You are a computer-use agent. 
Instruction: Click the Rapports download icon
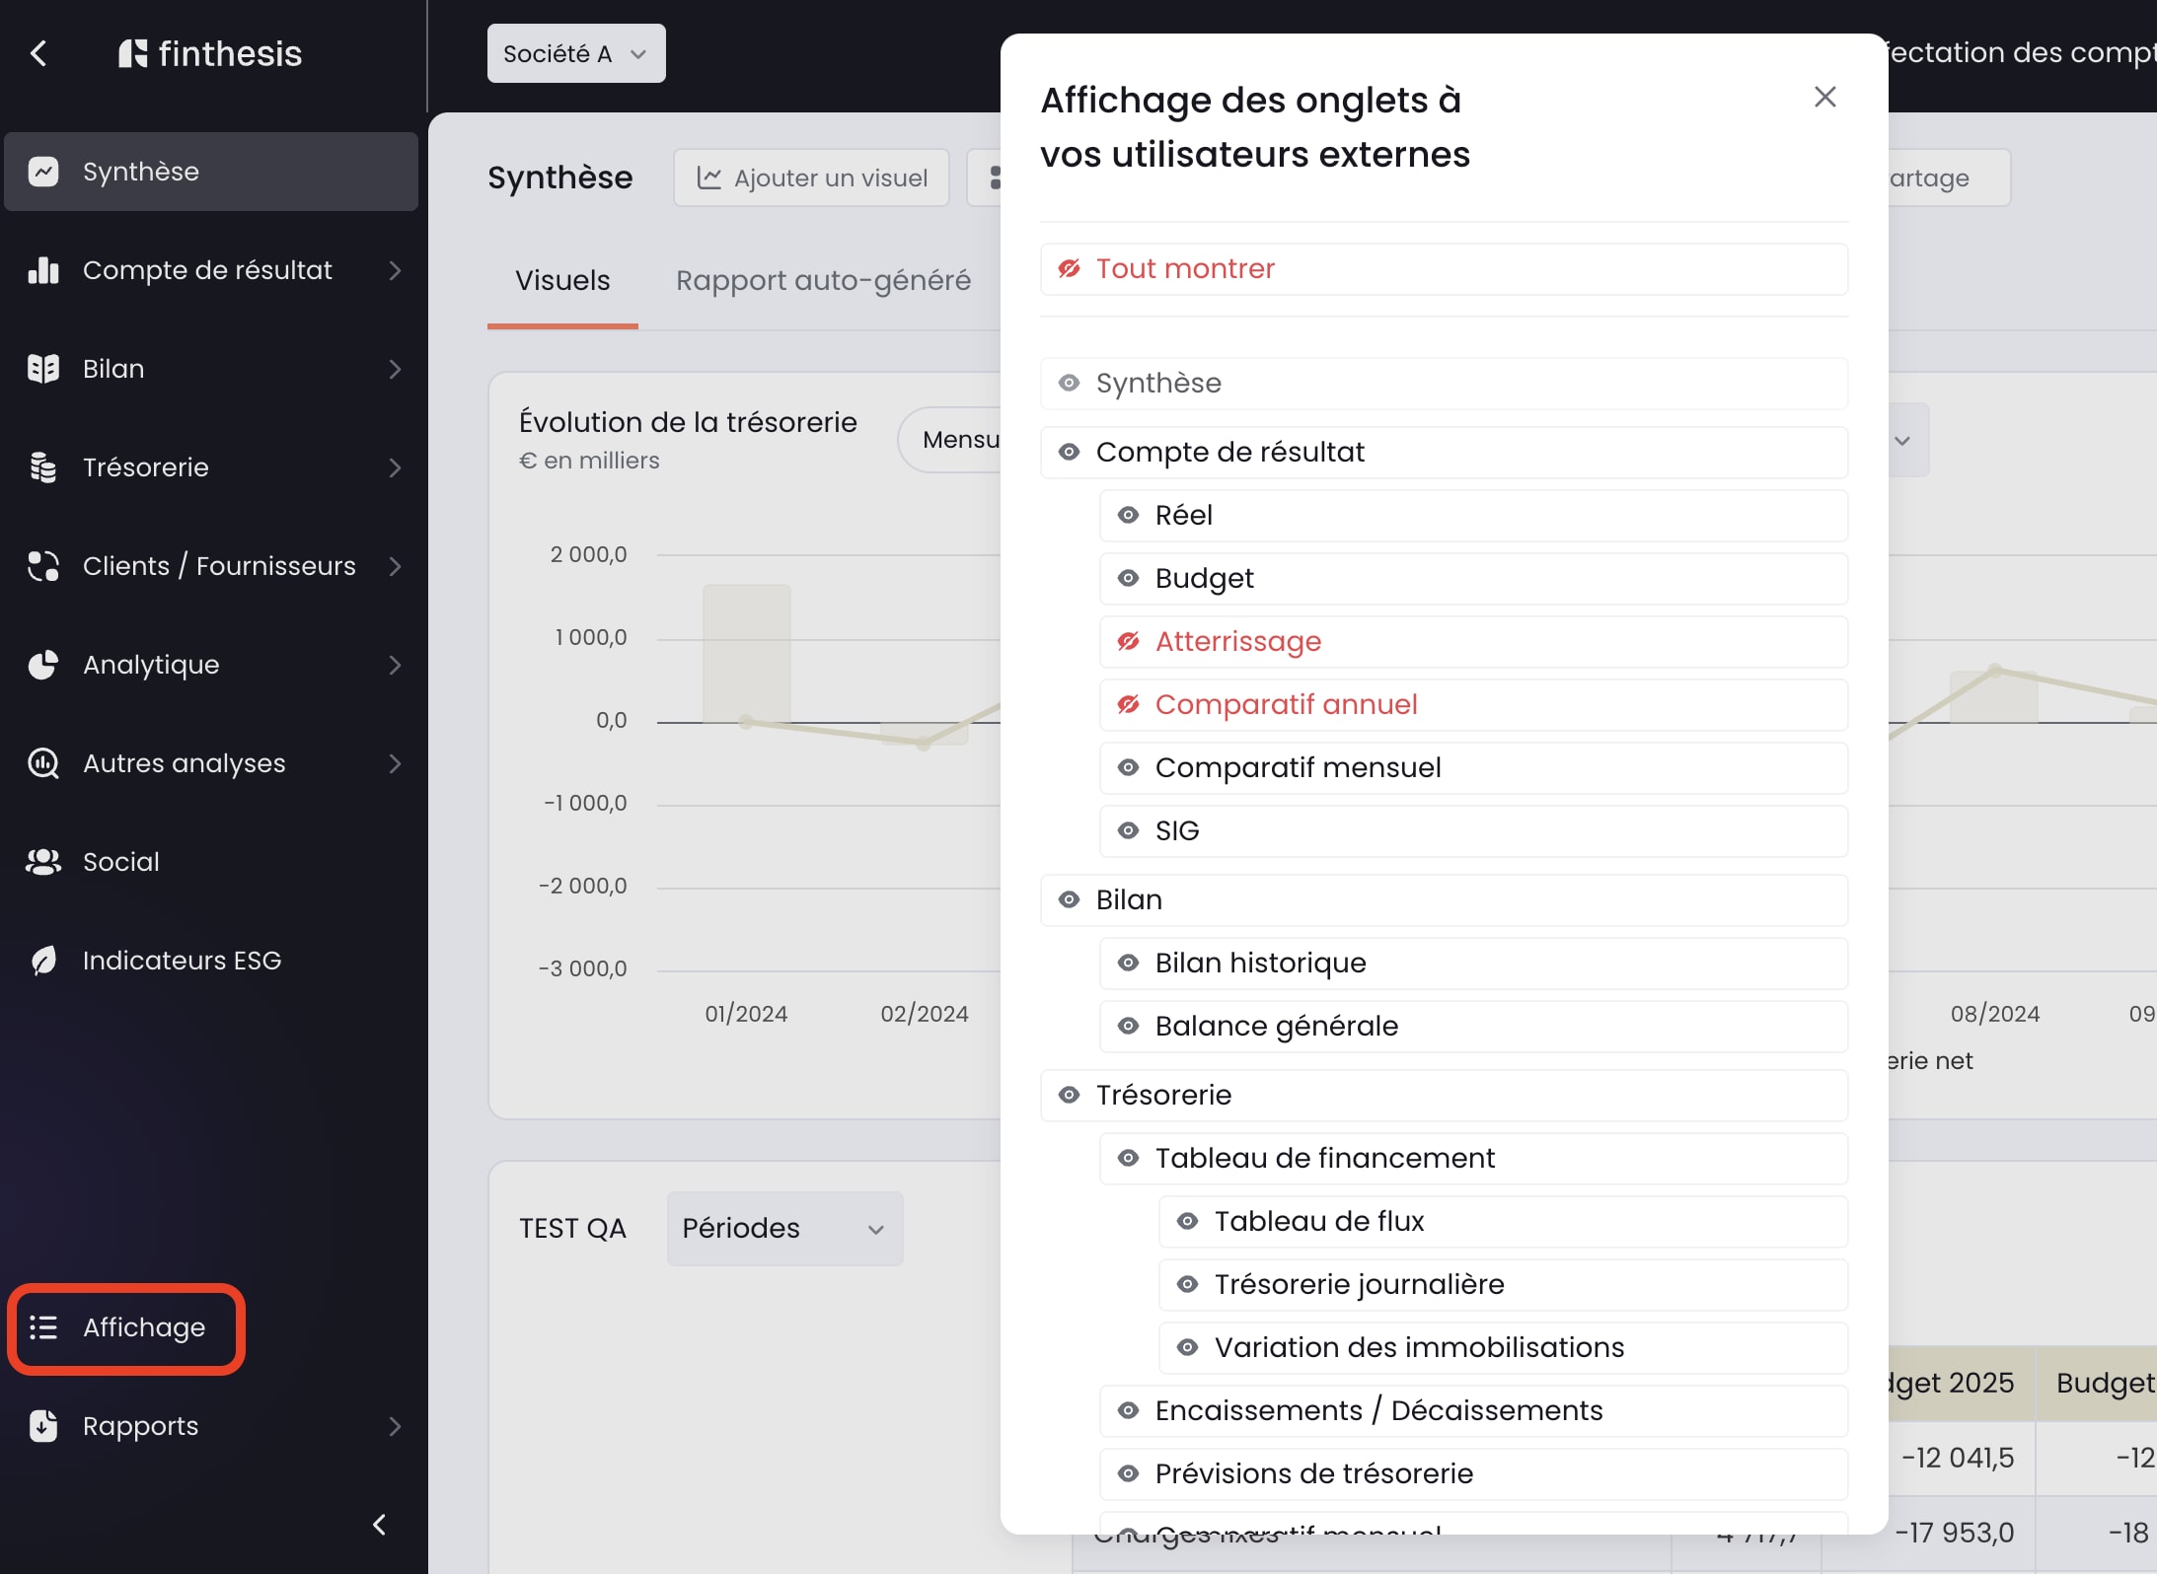(43, 1426)
